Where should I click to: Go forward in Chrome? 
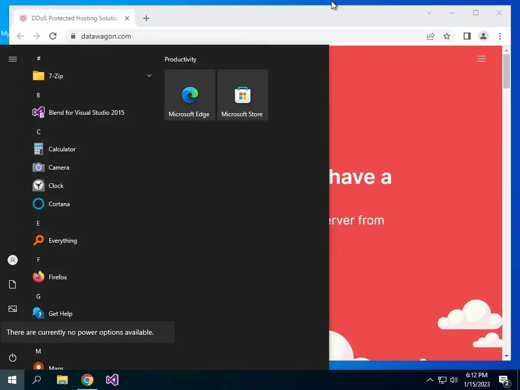(x=37, y=36)
